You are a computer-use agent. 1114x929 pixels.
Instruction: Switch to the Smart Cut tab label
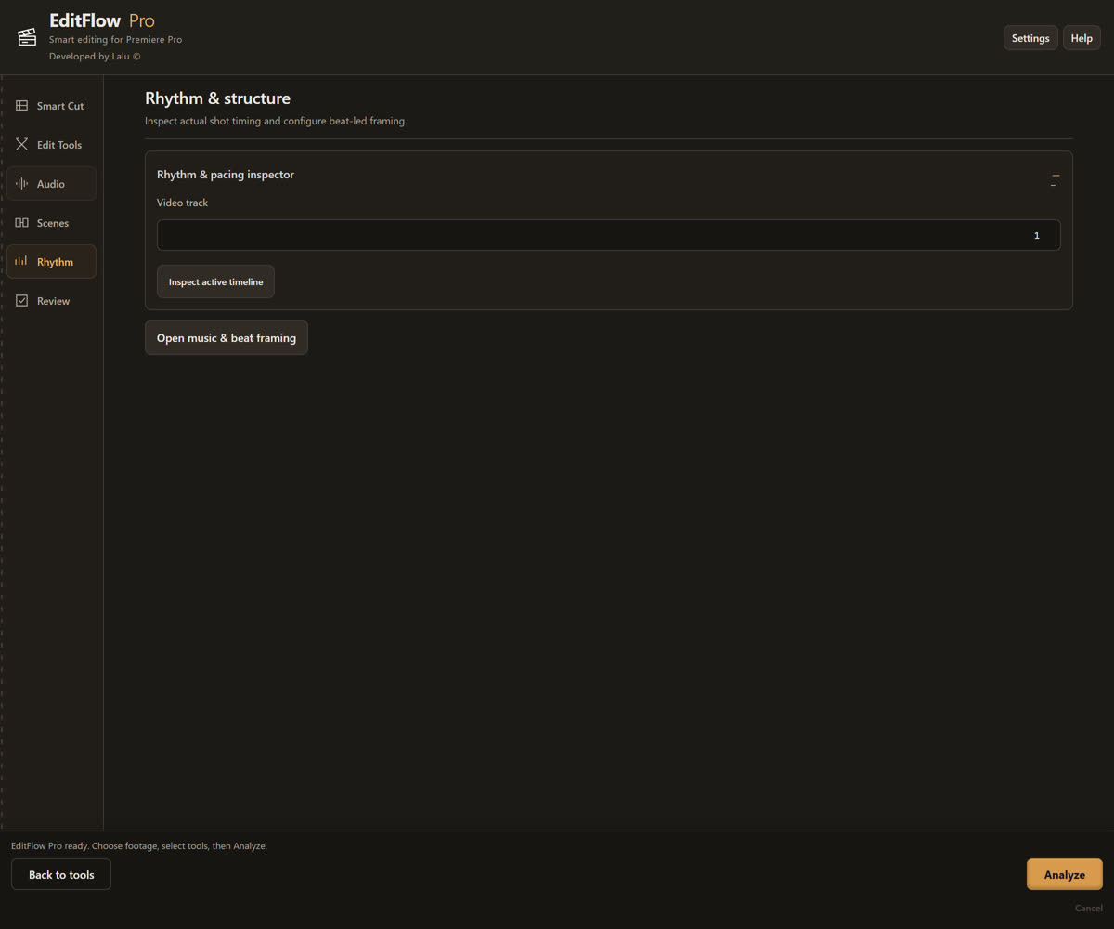pyautogui.click(x=60, y=106)
